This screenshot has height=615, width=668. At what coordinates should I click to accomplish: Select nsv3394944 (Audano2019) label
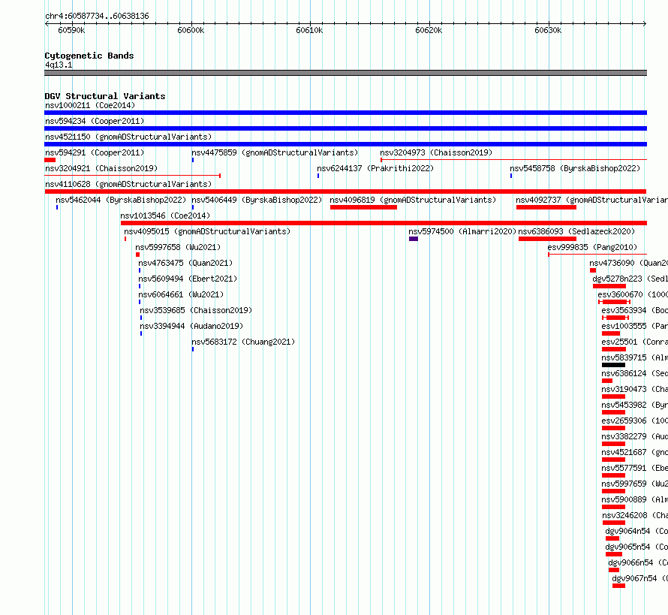tap(191, 326)
